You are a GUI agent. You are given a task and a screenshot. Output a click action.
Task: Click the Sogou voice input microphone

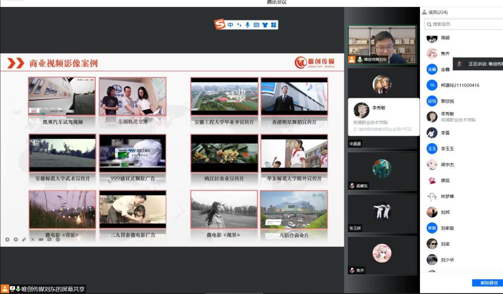click(x=248, y=25)
